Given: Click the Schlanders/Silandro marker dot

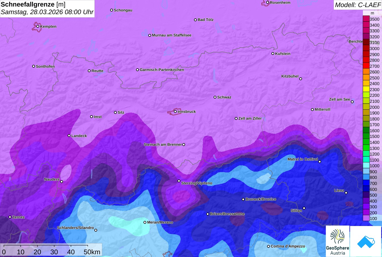Looking at the screenshot, I should (96, 230).
